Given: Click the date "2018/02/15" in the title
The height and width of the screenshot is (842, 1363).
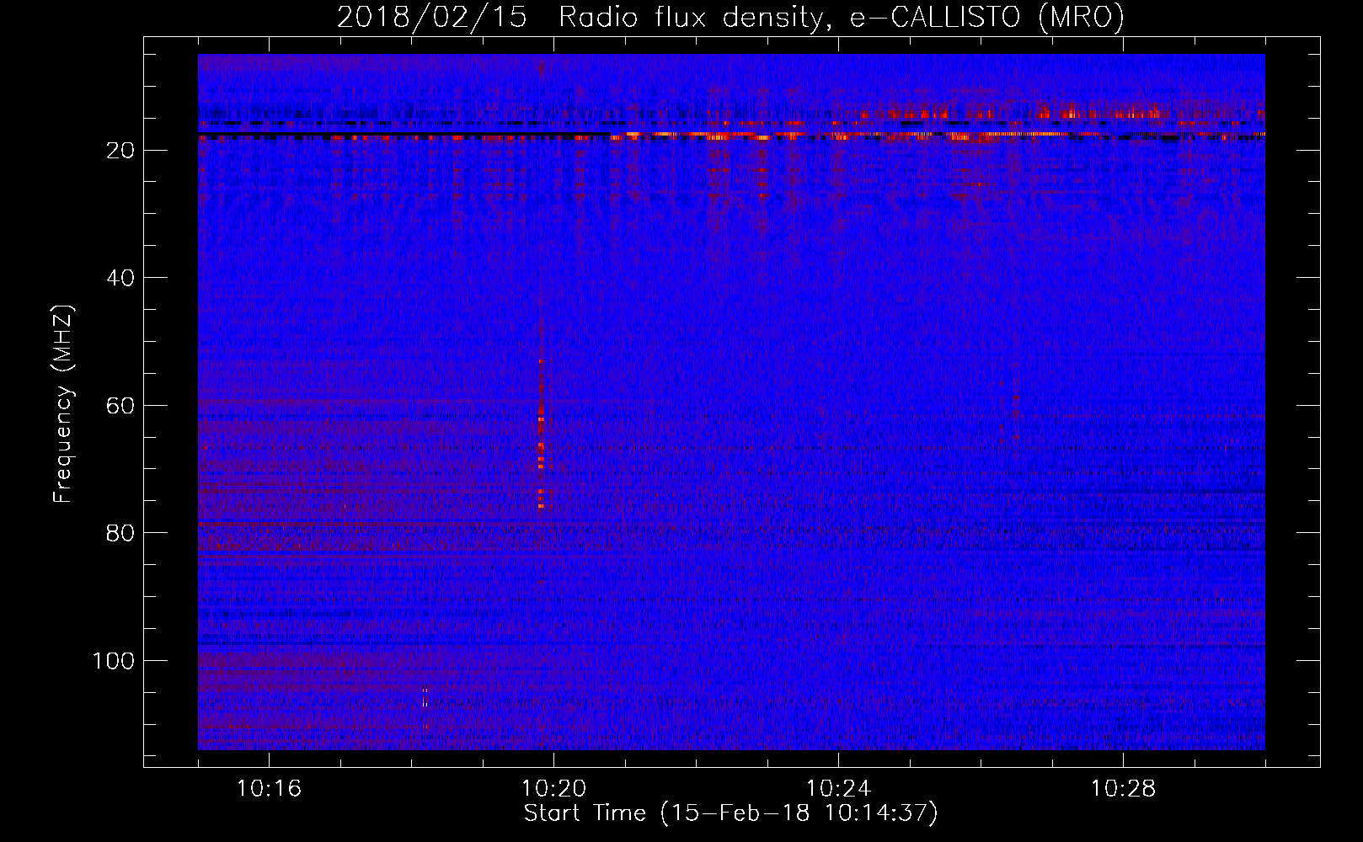Looking at the screenshot, I should pyautogui.click(x=433, y=18).
